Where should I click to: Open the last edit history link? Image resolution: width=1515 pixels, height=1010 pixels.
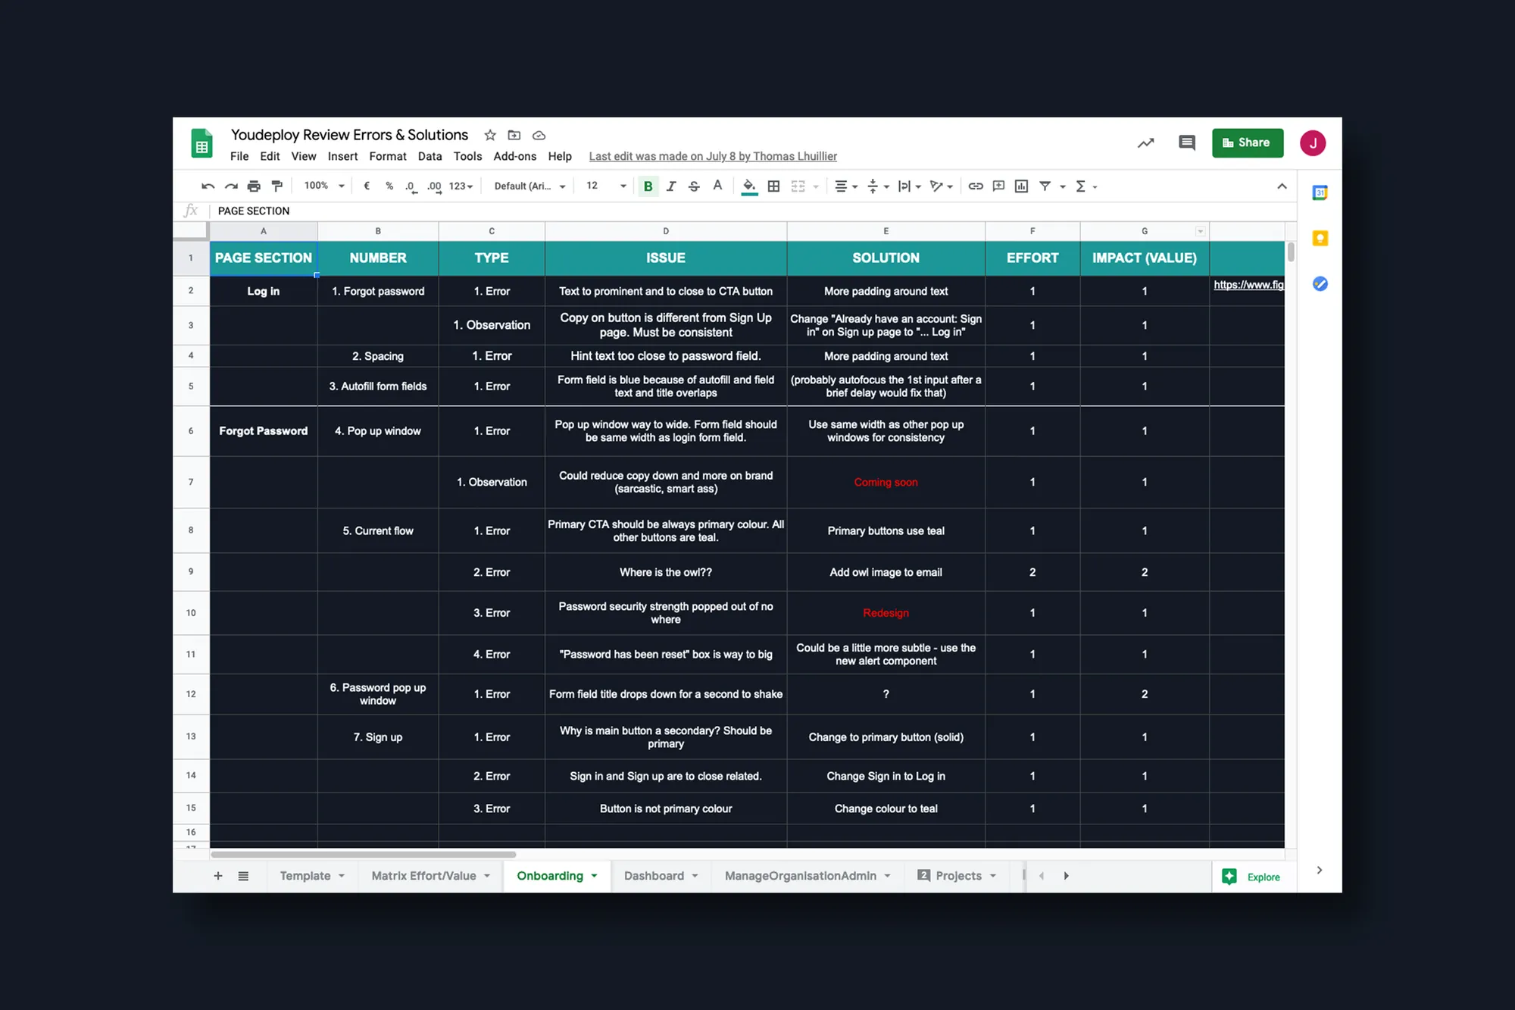click(x=713, y=156)
